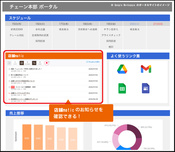
Task: Click the dark reply-arrow icon
Action: pyautogui.click(x=34, y=63)
